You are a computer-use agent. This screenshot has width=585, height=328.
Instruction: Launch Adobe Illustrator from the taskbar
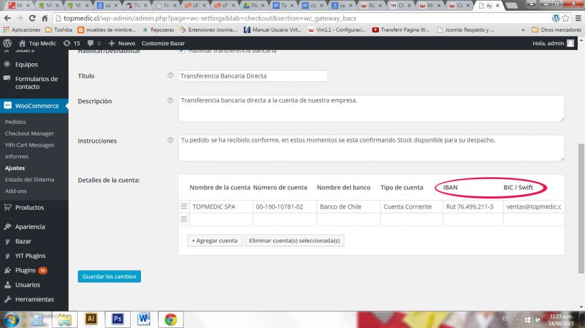90,320
